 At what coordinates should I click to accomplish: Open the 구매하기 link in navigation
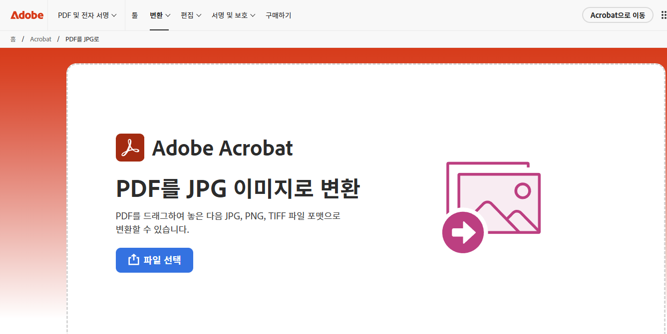coord(278,15)
